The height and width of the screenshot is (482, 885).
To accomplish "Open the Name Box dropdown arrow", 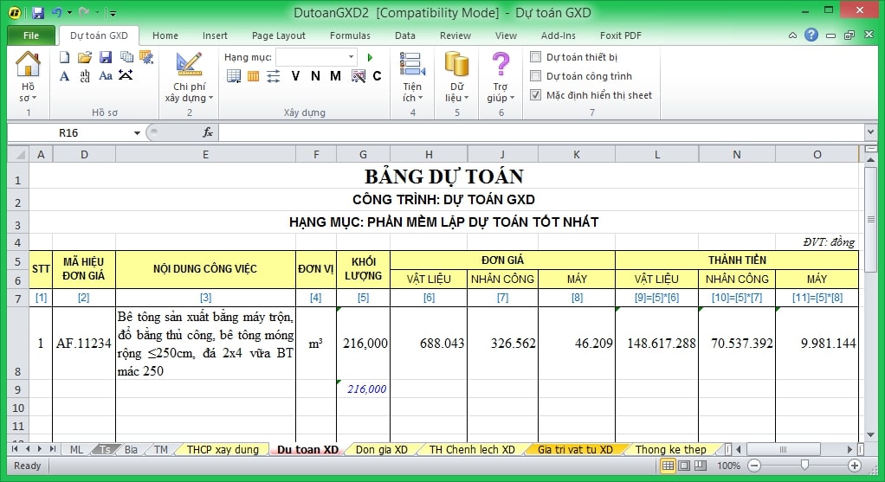I will [x=137, y=133].
